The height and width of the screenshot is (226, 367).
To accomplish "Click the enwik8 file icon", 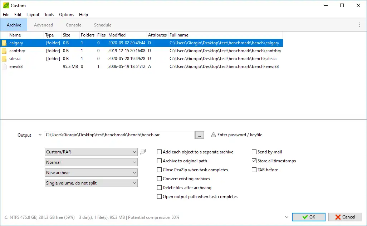I will click(x=4, y=67).
